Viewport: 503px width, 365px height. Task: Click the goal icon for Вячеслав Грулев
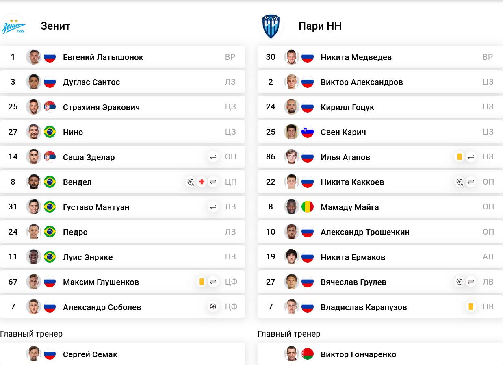click(460, 282)
